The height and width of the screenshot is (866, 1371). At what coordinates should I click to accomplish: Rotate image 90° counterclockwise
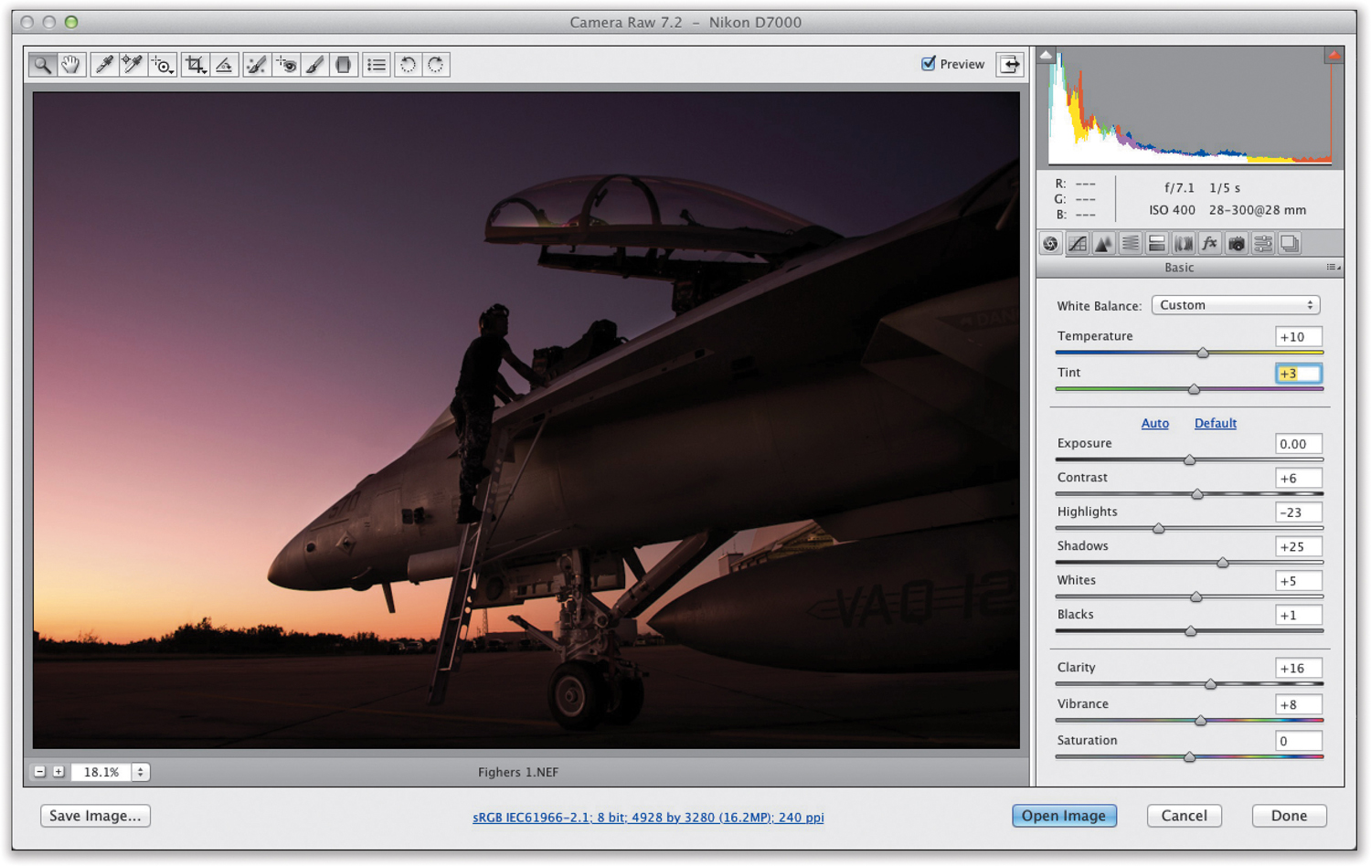point(408,65)
